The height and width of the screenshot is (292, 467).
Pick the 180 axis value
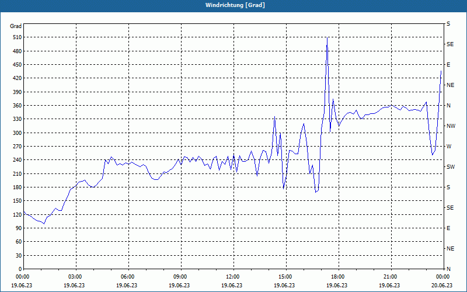point(18,187)
